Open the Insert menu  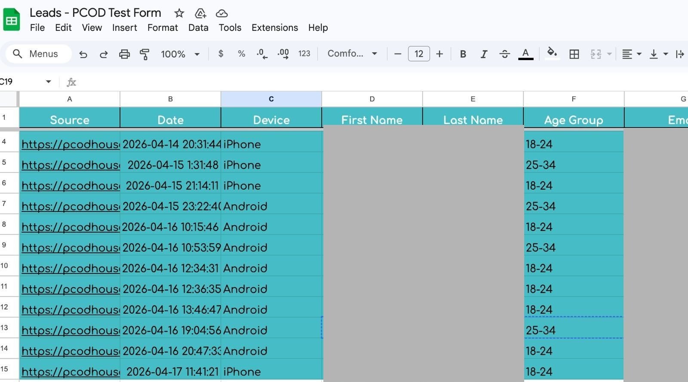click(124, 27)
